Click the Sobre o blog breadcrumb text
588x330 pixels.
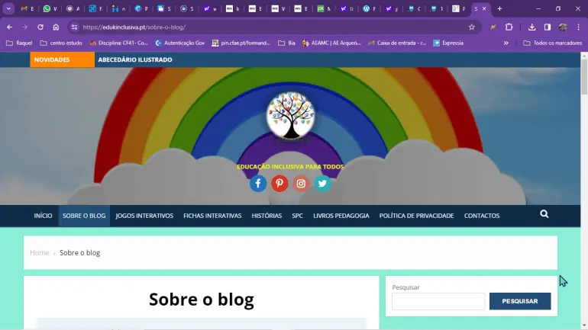click(x=80, y=252)
